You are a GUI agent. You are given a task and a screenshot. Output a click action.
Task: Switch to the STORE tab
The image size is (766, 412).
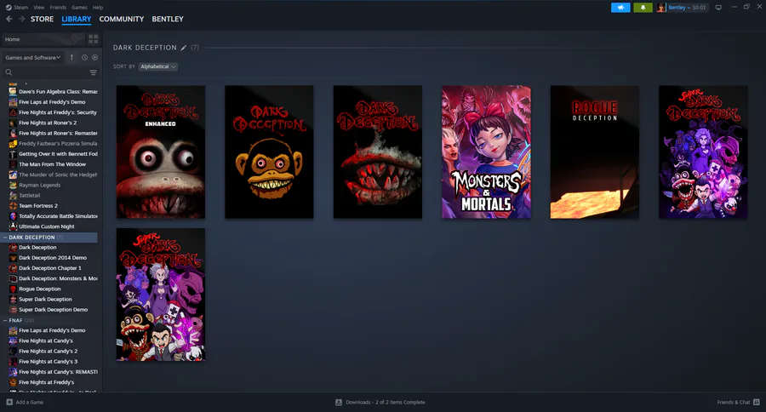(42, 19)
